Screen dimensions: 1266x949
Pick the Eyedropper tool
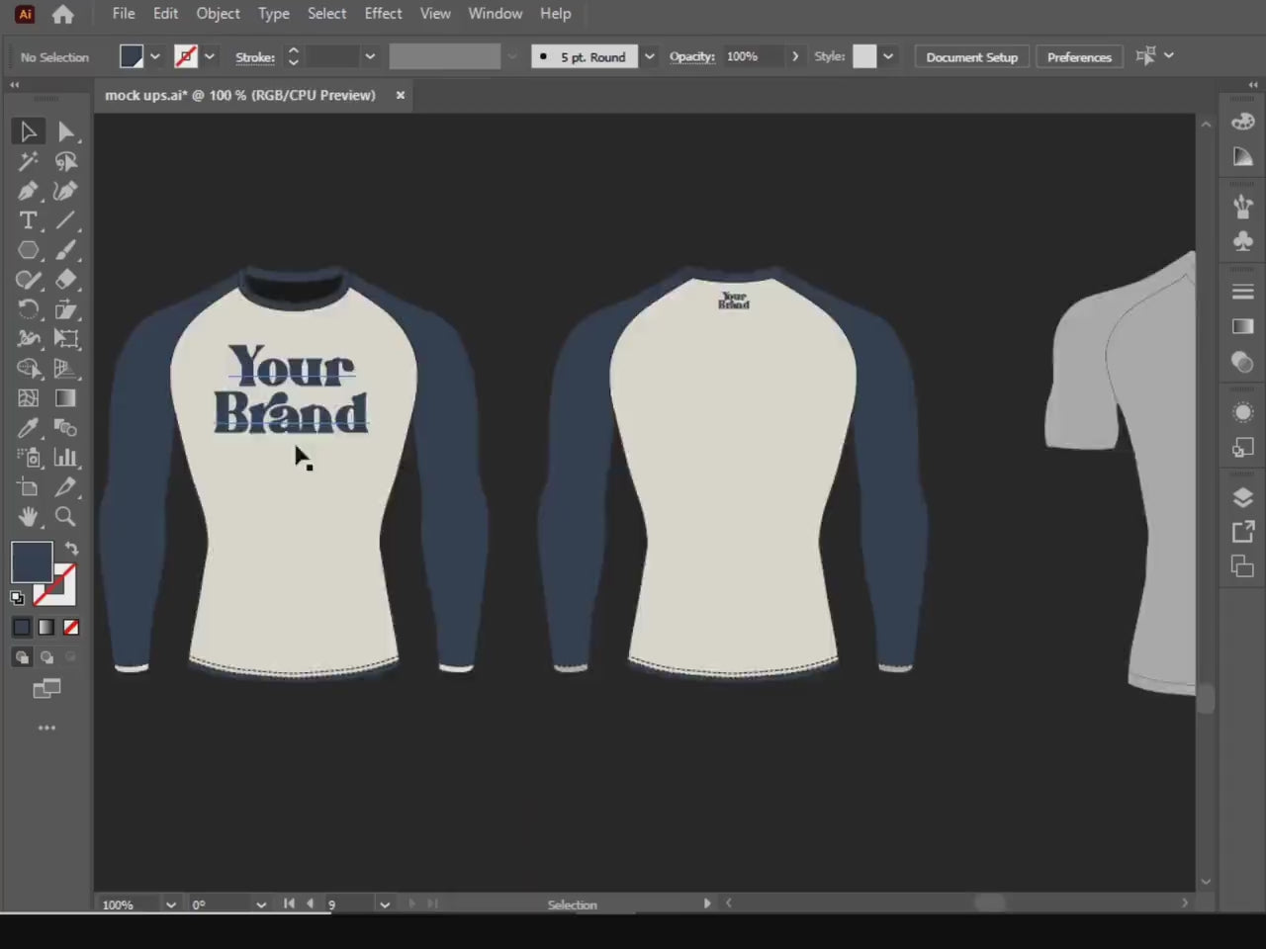[x=28, y=428]
